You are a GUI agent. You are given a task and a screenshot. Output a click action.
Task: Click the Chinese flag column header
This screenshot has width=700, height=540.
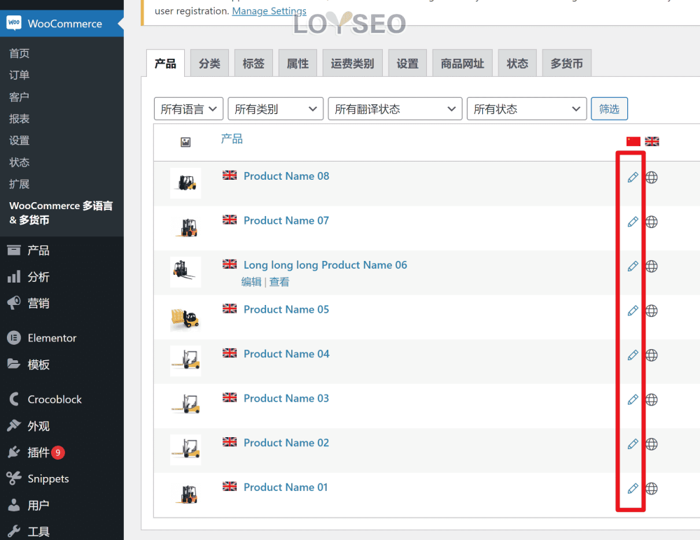click(x=633, y=141)
